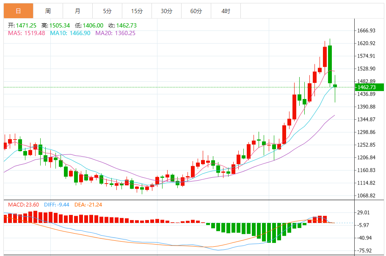The height and width of the screenshot is (256, 386).
Task: Switch to the 月 monthly tab
Action: (x=77, y=11)
